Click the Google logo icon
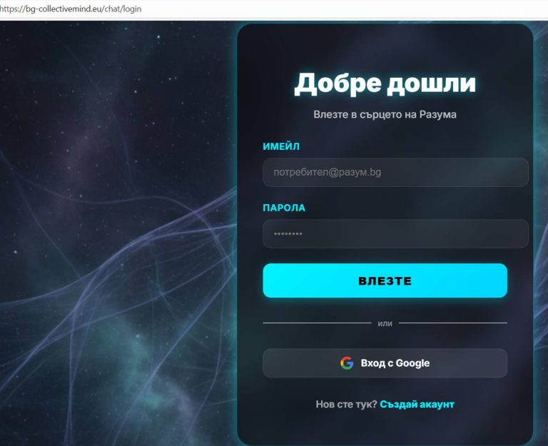Viewport: 548px width, 446px height. [347, 363]
